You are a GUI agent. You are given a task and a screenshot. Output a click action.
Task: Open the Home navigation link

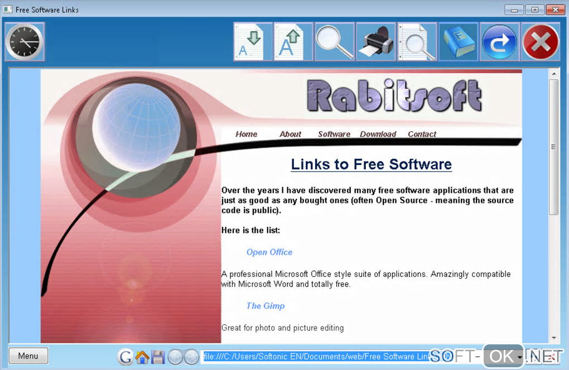(247, 134)
